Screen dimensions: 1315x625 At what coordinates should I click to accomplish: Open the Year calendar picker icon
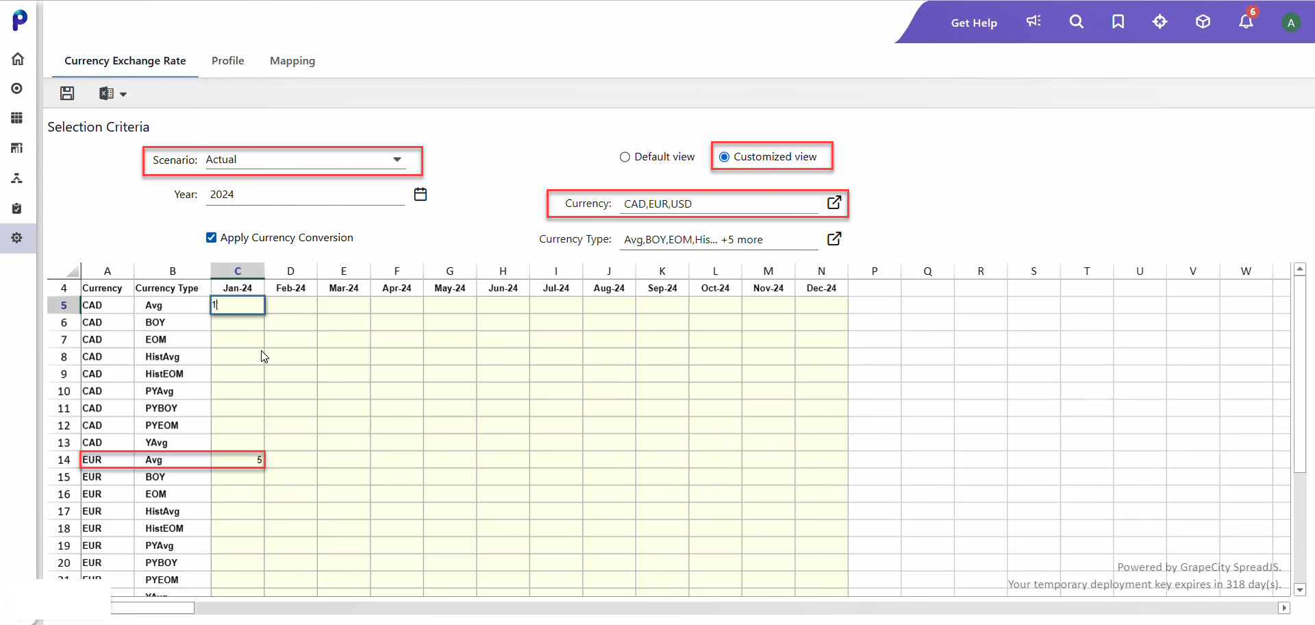(421, 195)
